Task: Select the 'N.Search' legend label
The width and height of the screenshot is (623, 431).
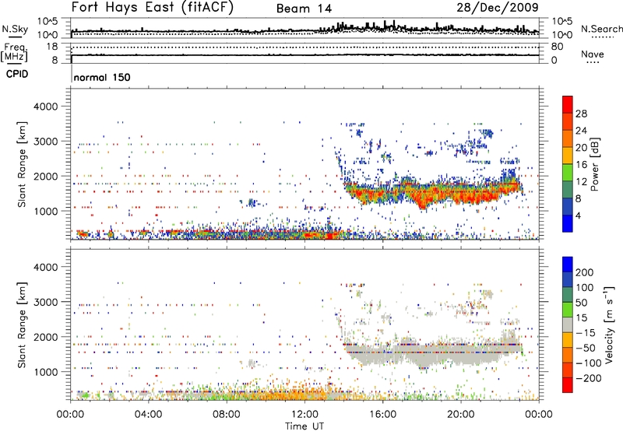Action: point(601,29)
